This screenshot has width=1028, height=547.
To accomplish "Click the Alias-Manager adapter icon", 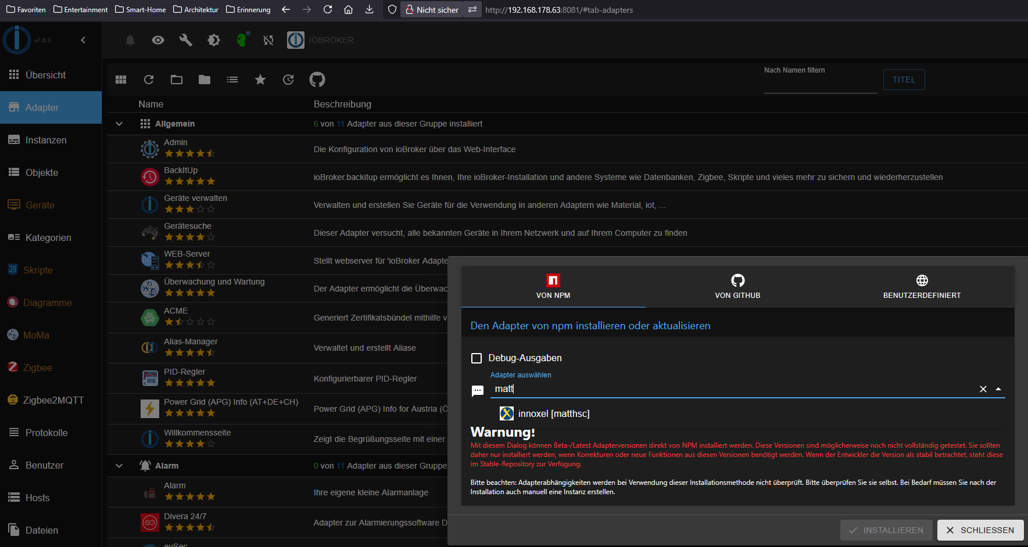I will 150,348.
